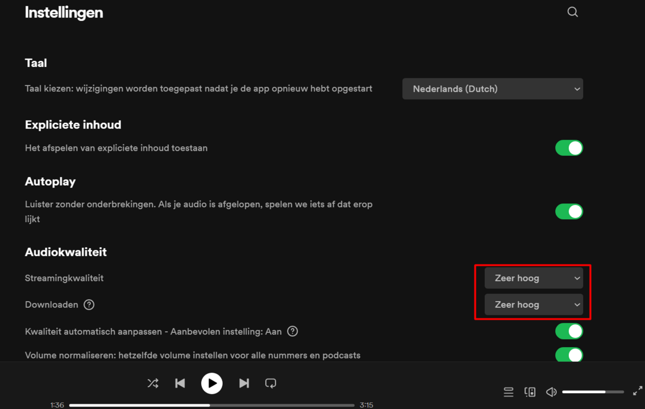Disable expliciete inhoud toggle
The width and height of the screenshot is (645, 409).
[x=569, y=148]
